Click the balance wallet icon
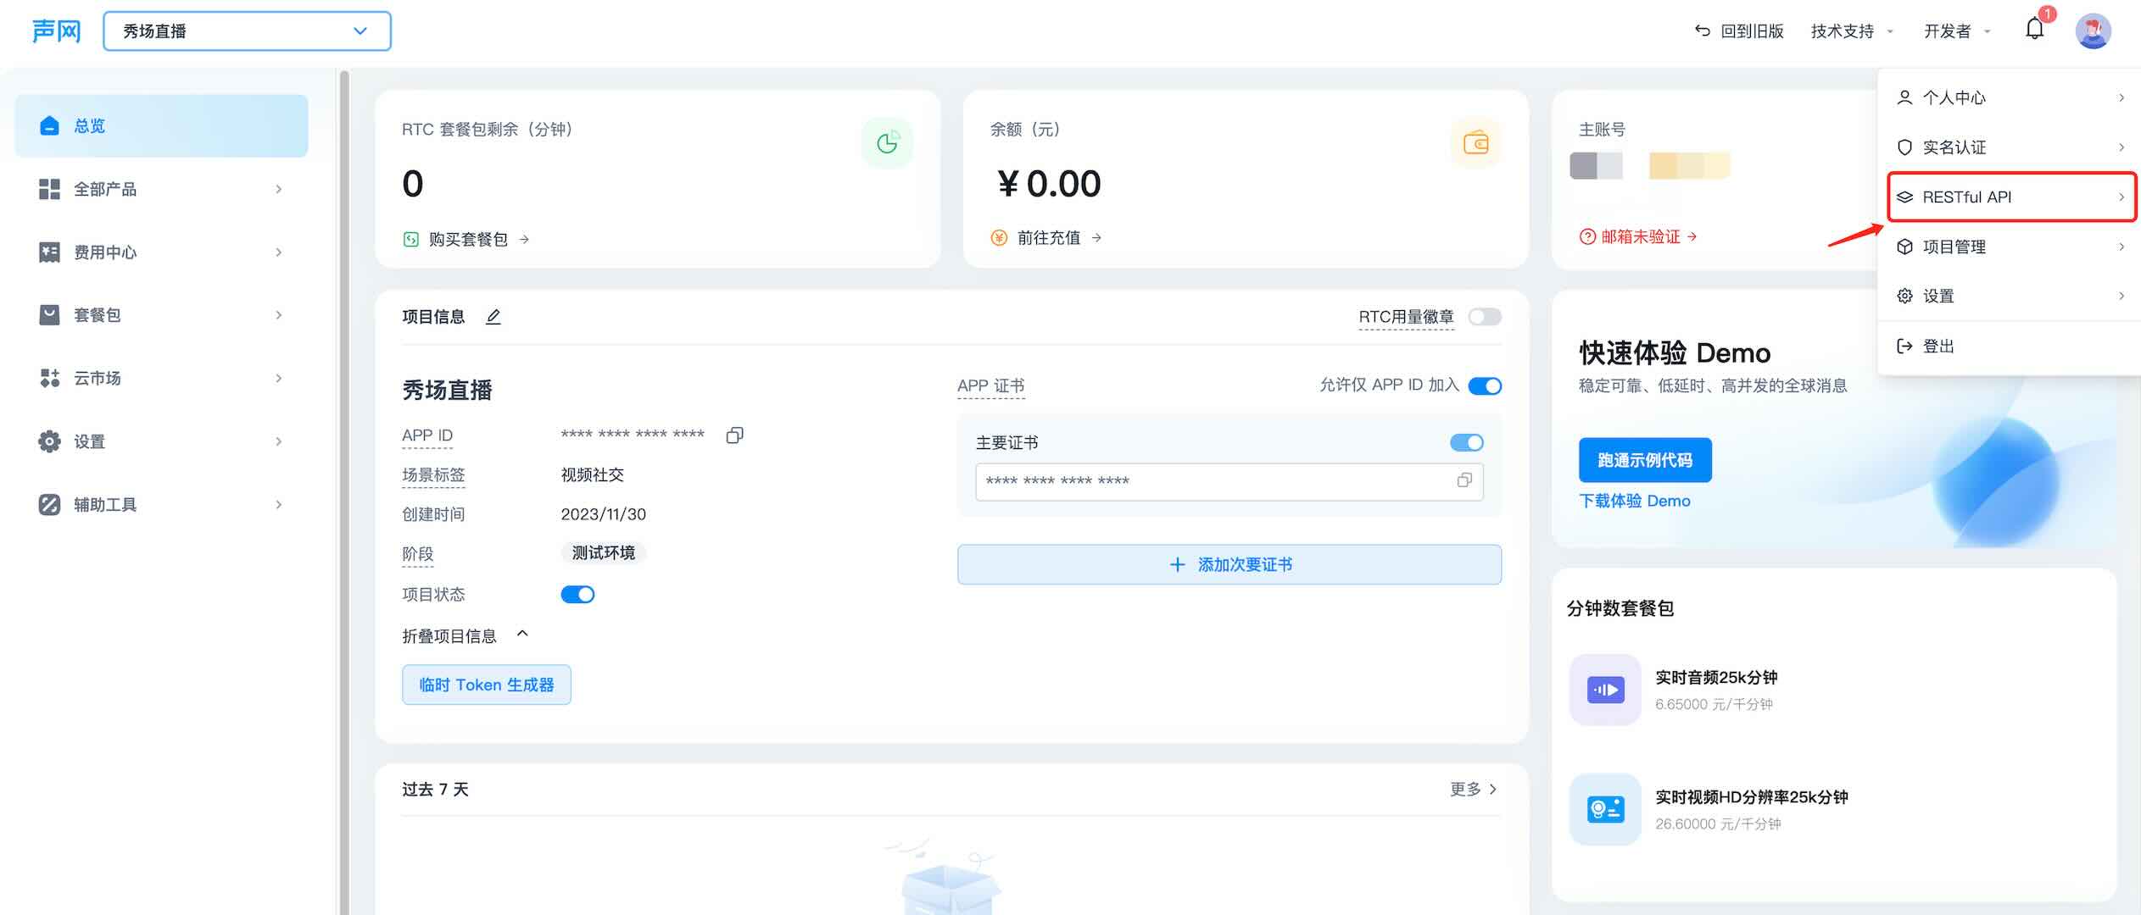 tap(1475, 142)
